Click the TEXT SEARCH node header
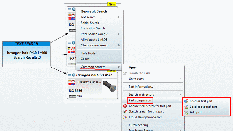The height and width of the screenshot is (131, 233). 26,44
